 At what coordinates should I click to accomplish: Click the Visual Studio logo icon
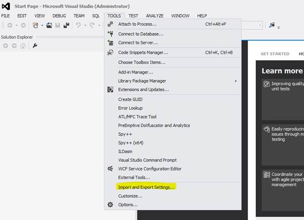[x=6, y=6]
